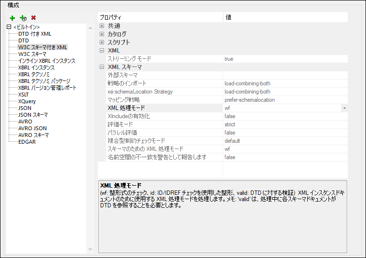Expand the 共通 property group

pos(102,26)
